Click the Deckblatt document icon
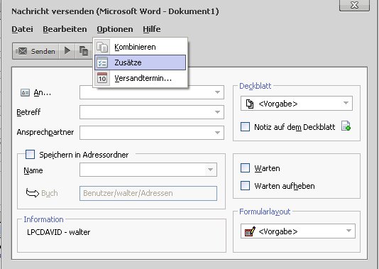Viewport: 379px width, 269px height. (x=250, y=104)
